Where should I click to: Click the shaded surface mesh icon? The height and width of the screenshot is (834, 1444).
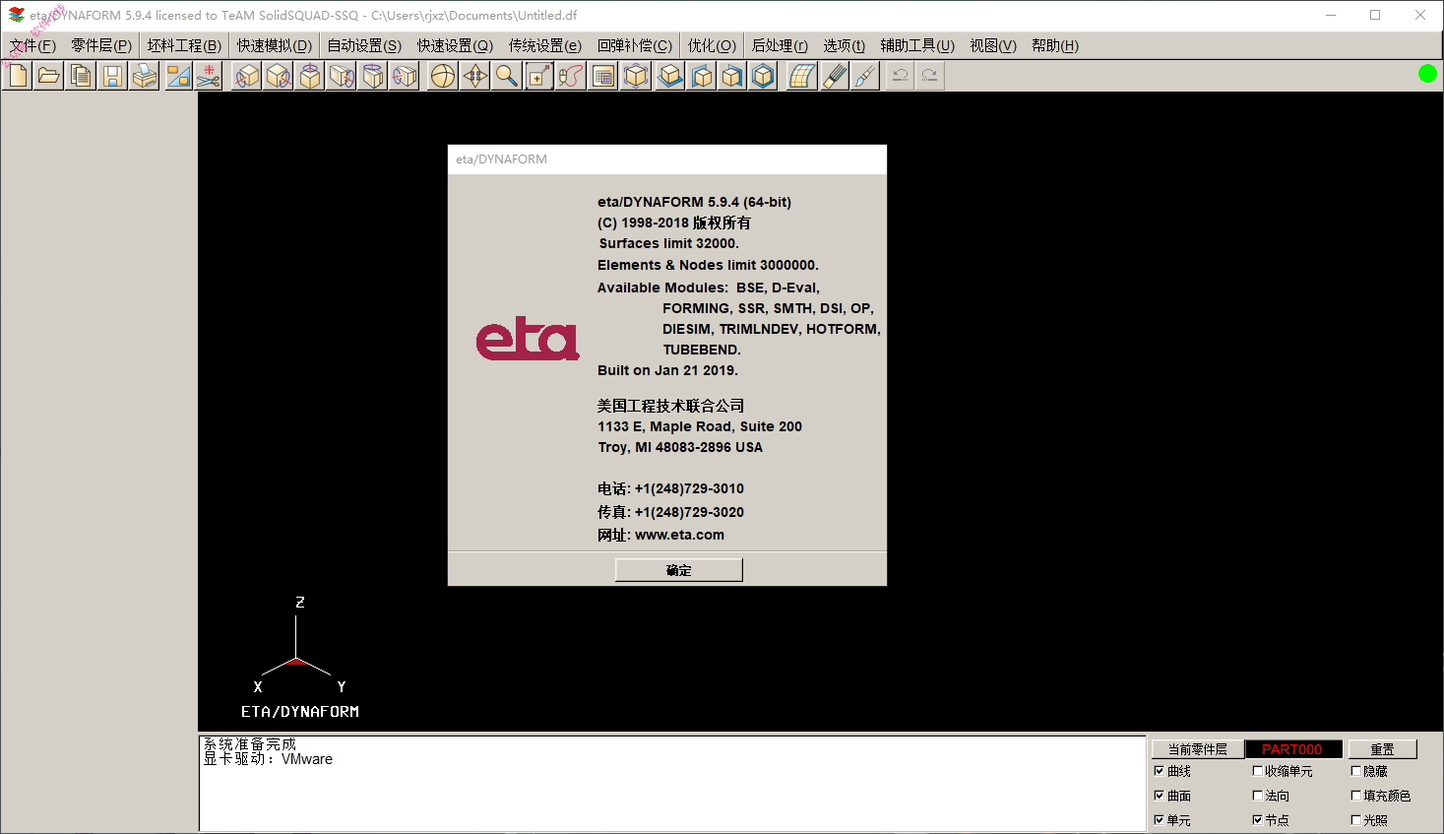tap(802, 76)
